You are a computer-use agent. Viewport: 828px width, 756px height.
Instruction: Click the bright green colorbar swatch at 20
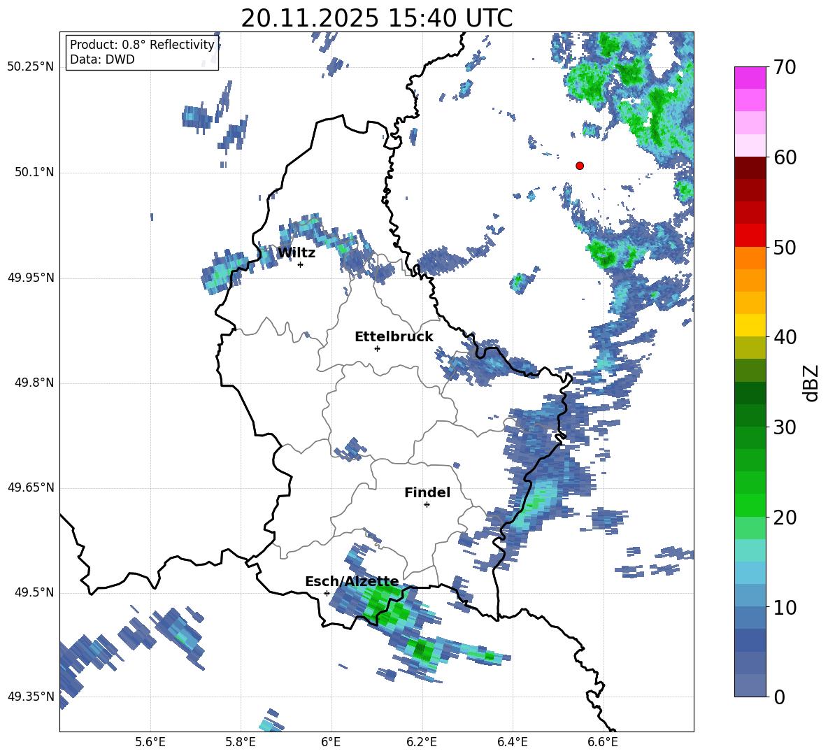click(x=750, y=506)
